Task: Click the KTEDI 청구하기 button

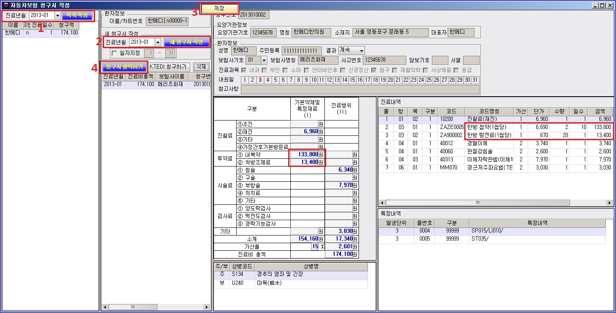Action: 169,67
